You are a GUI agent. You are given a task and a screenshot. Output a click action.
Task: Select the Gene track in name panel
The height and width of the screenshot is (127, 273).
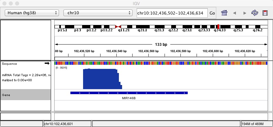(25, 95)
